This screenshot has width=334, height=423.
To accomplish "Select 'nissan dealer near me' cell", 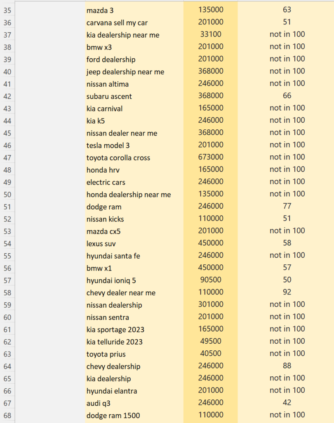I will [134, 133].
